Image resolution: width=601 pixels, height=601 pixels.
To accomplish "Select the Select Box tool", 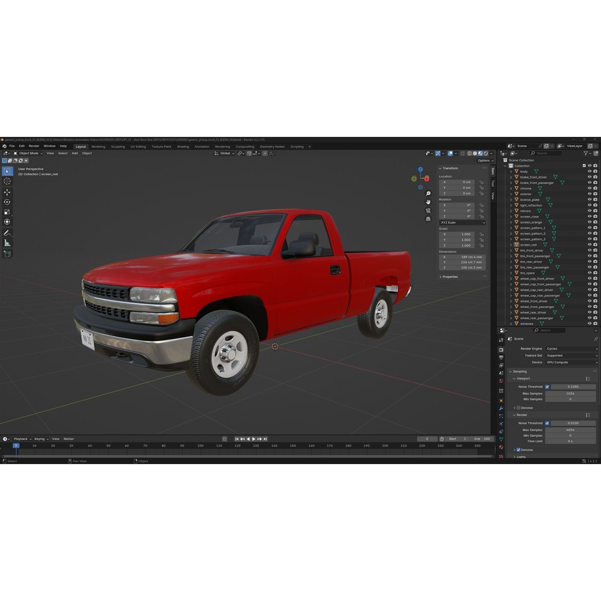I will click(x=7, y=171).
